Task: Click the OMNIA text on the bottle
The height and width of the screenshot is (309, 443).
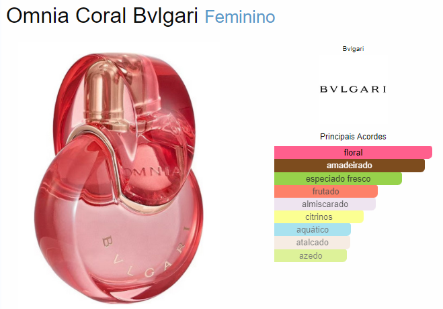Action: click(x=151, y=172)
